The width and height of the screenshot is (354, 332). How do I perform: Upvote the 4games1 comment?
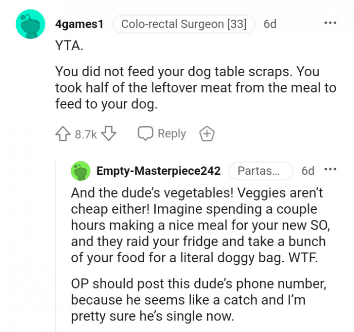[x=63, y=134]
